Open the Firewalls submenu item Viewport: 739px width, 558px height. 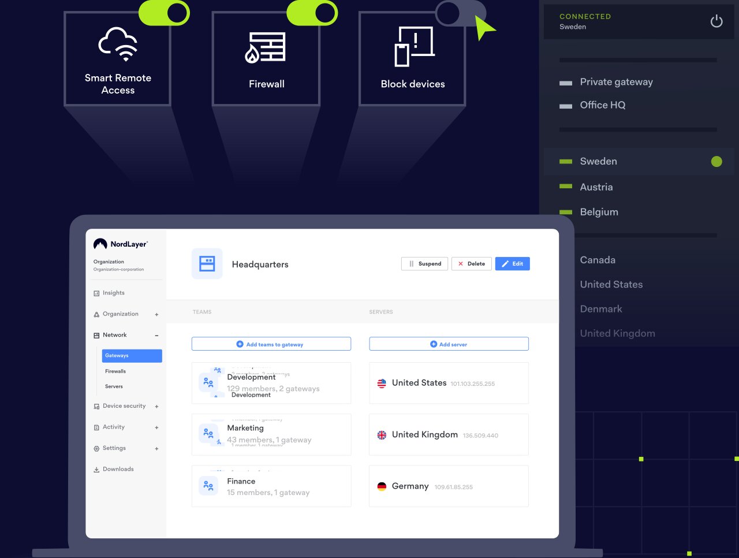pos(115,371)
